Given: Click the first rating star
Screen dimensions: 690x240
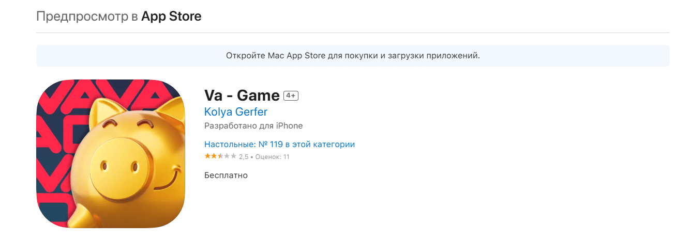Looking at the screenshot, I should (207, 156).
